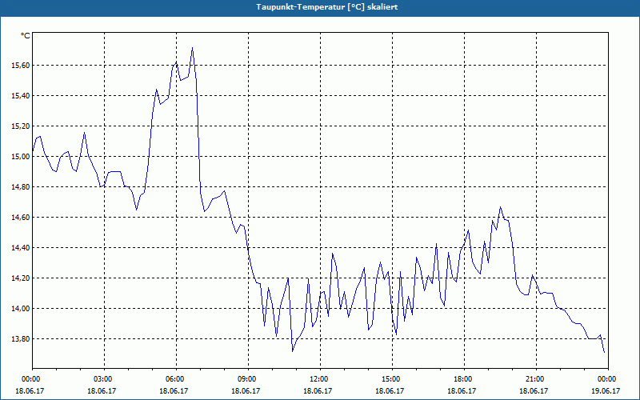
Task: Click the 09:00 time axis label
Action: [249, 379]
